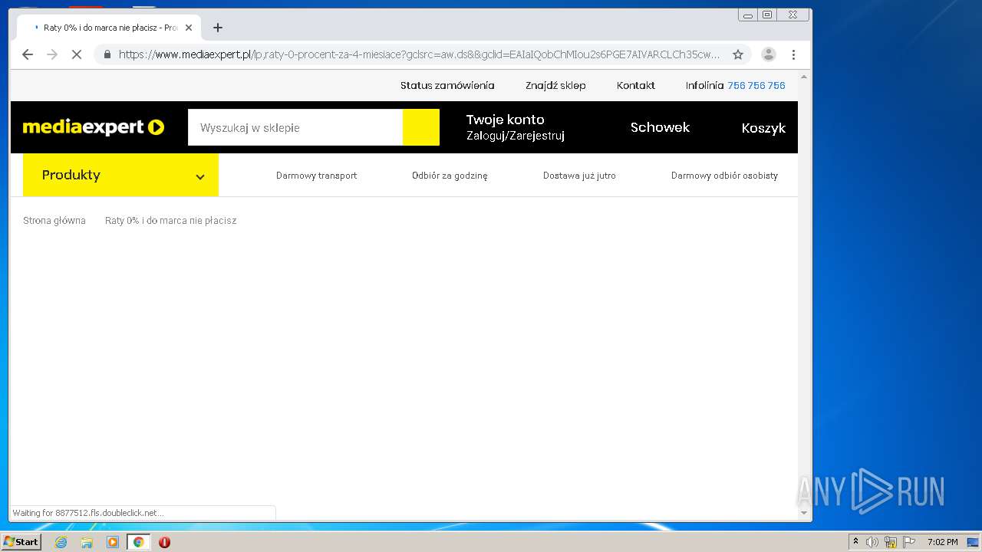Click Dostawa już jutro link

579,176
